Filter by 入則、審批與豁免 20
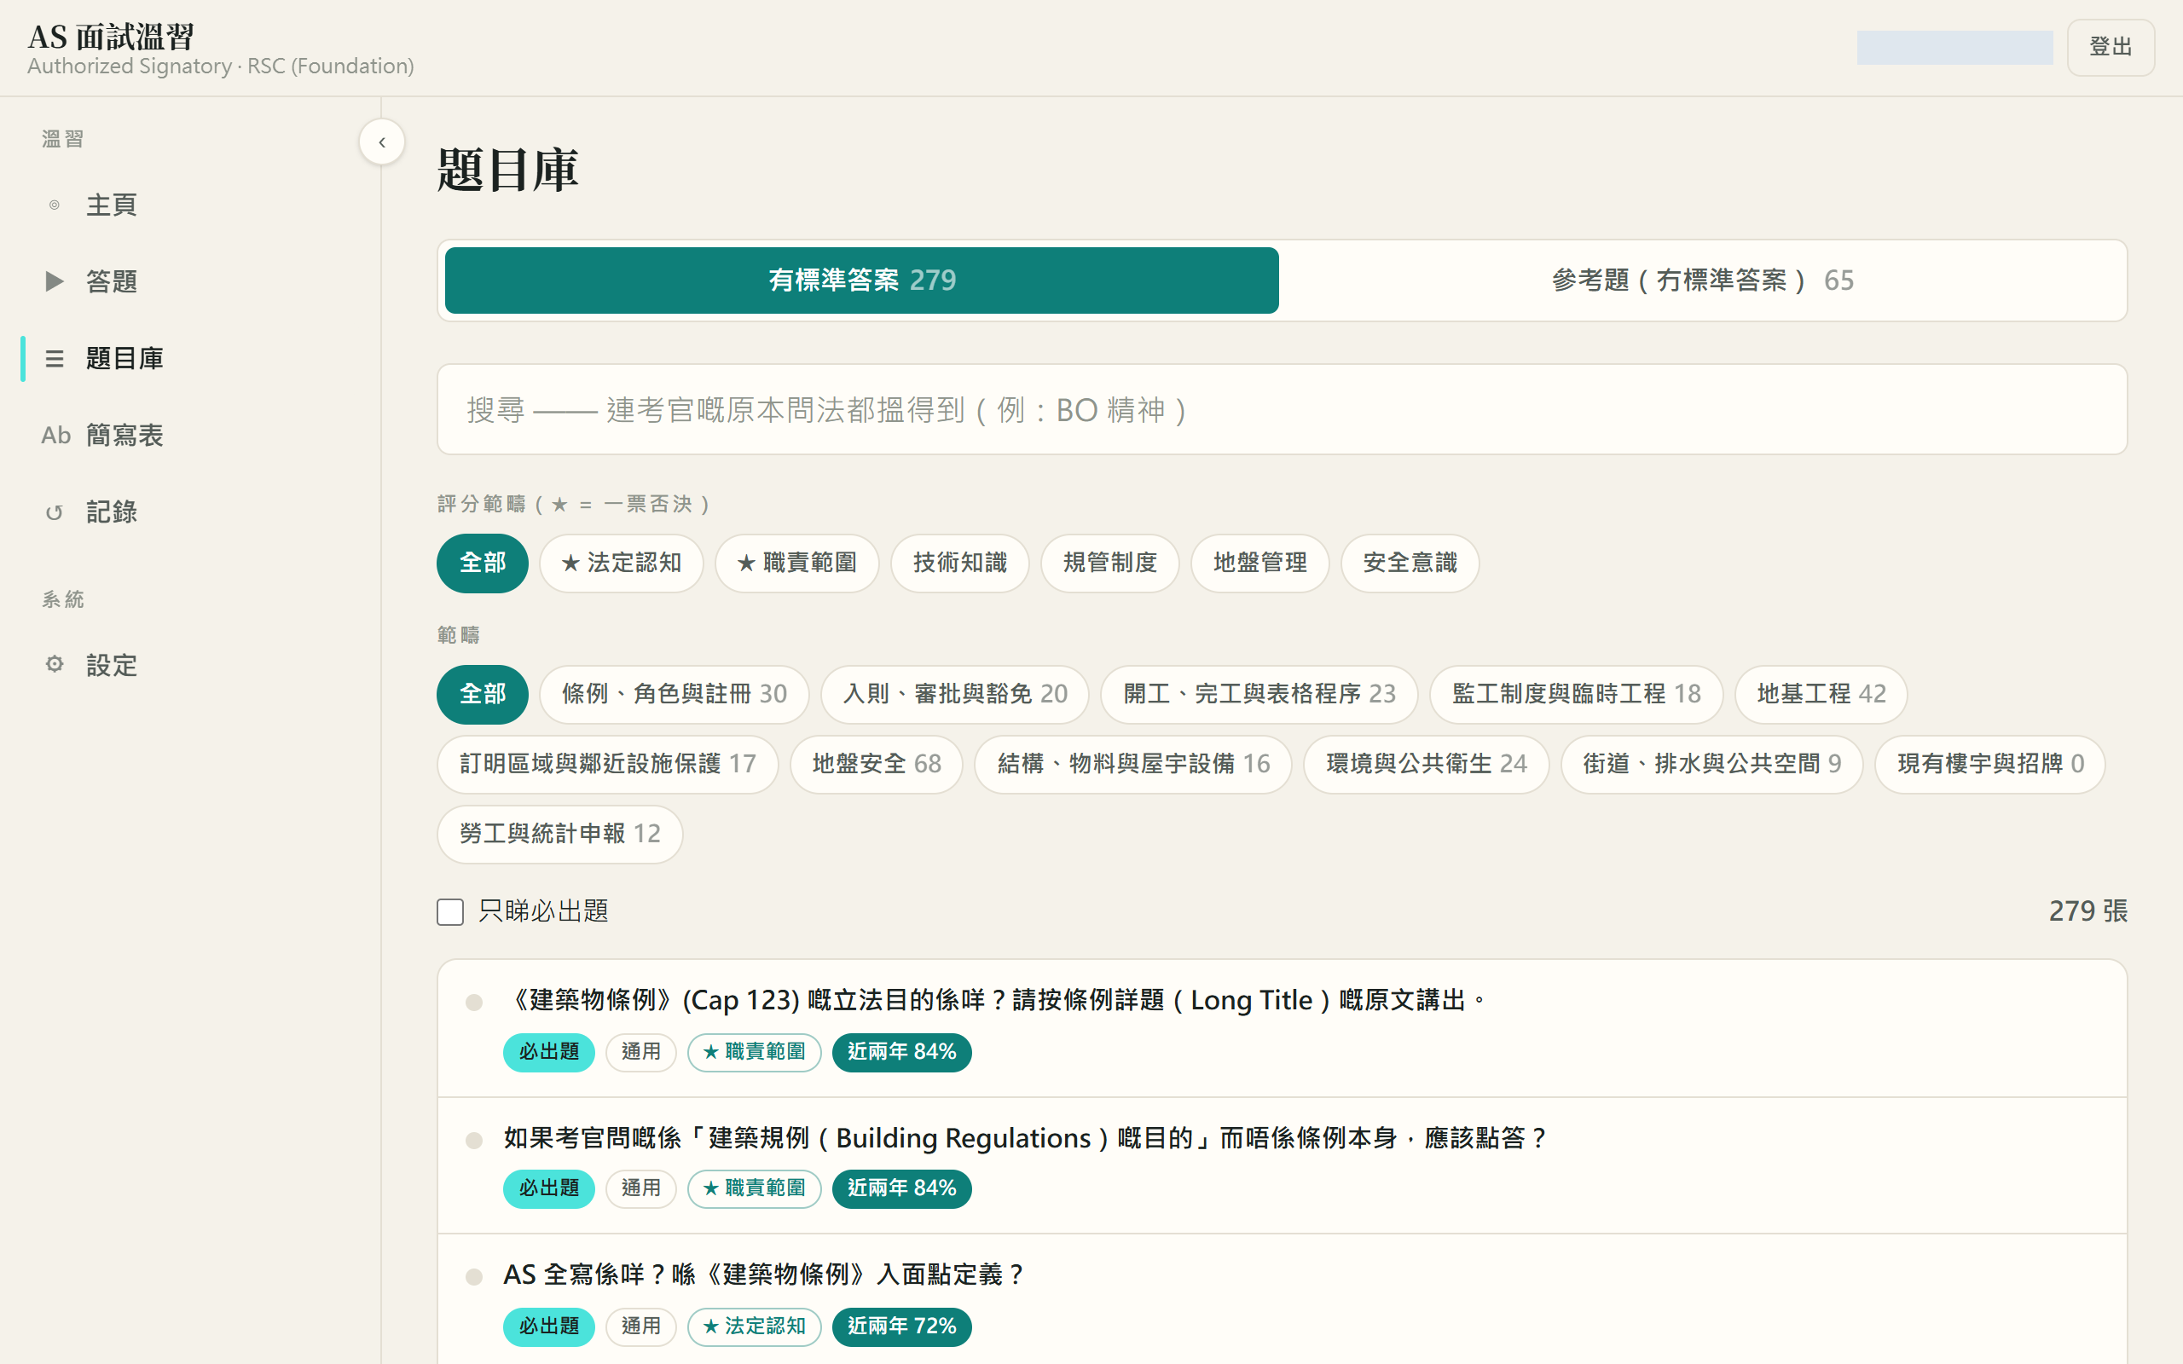This screenshot has height=1364, width=2183. pos(954,694)
